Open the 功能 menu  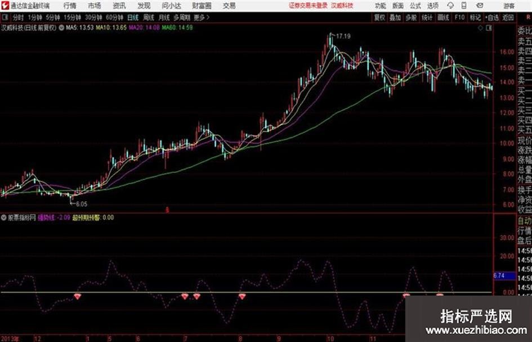[x=381, y=6]
